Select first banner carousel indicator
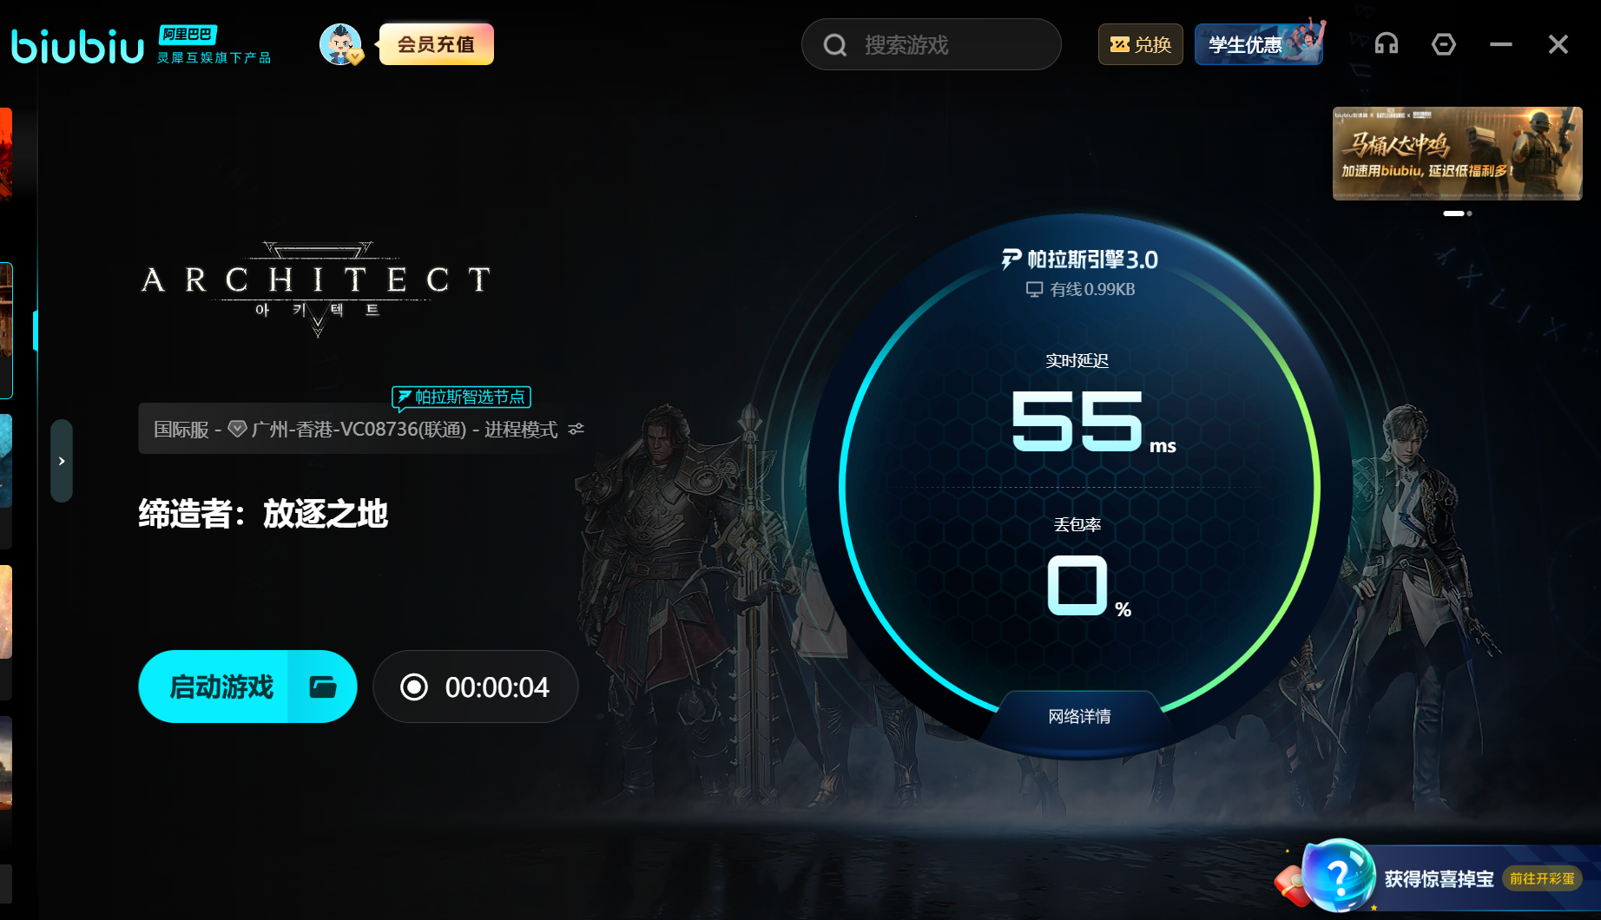The height and width of the screenshot is (920, 1601). coord(1453,213)
